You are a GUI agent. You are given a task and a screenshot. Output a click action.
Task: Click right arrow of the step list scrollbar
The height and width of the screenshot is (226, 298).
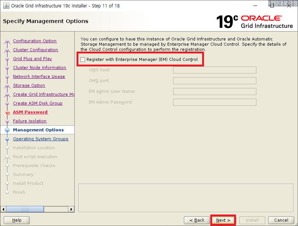(x=71, y=209)
